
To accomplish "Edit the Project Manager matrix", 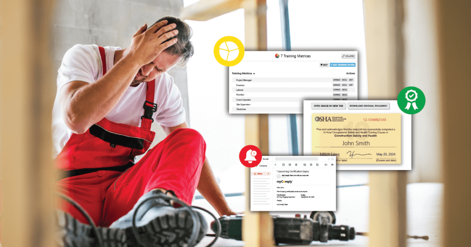I will [x=351, y=80].
